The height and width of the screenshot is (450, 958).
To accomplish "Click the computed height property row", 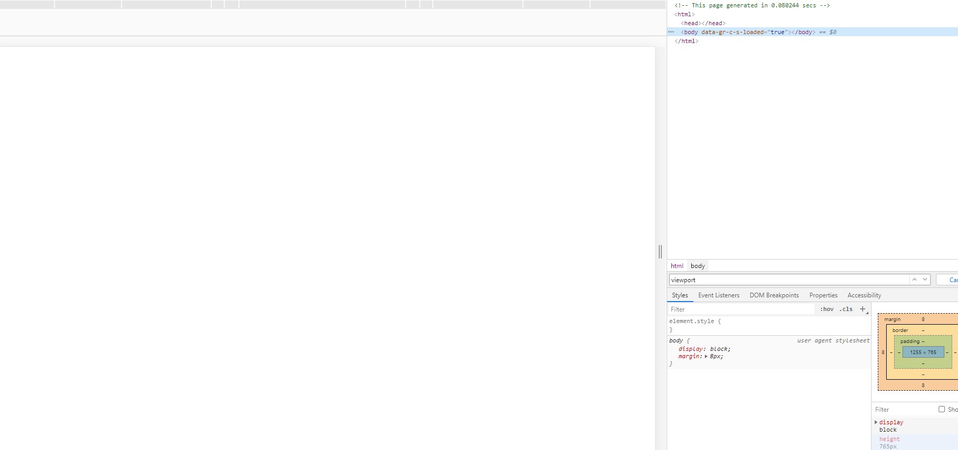I will [x=915, y=442].
